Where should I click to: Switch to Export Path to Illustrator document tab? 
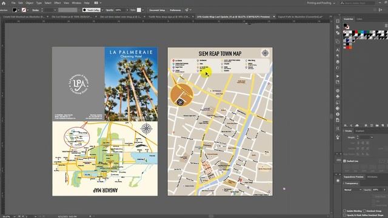pos(300,17)
